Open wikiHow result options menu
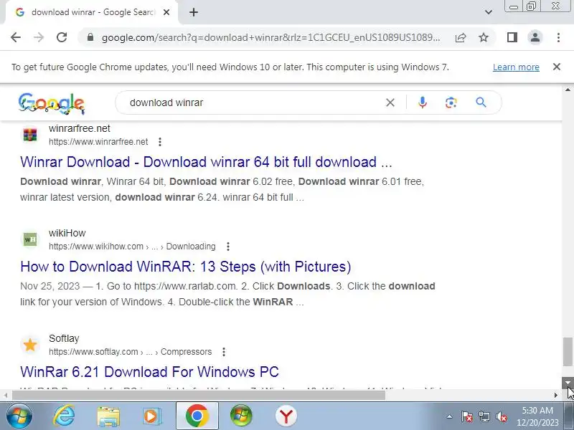 coord(228,247)
